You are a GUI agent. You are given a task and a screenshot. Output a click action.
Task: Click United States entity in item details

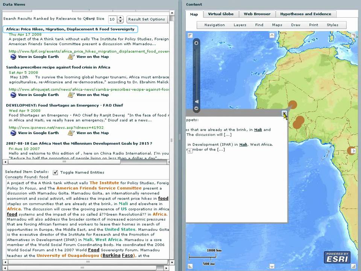coord(120,229)
